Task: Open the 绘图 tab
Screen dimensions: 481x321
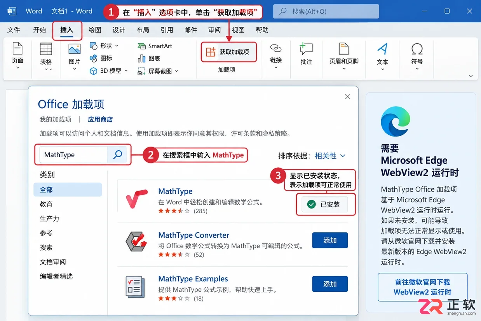Action: [95, 30]
